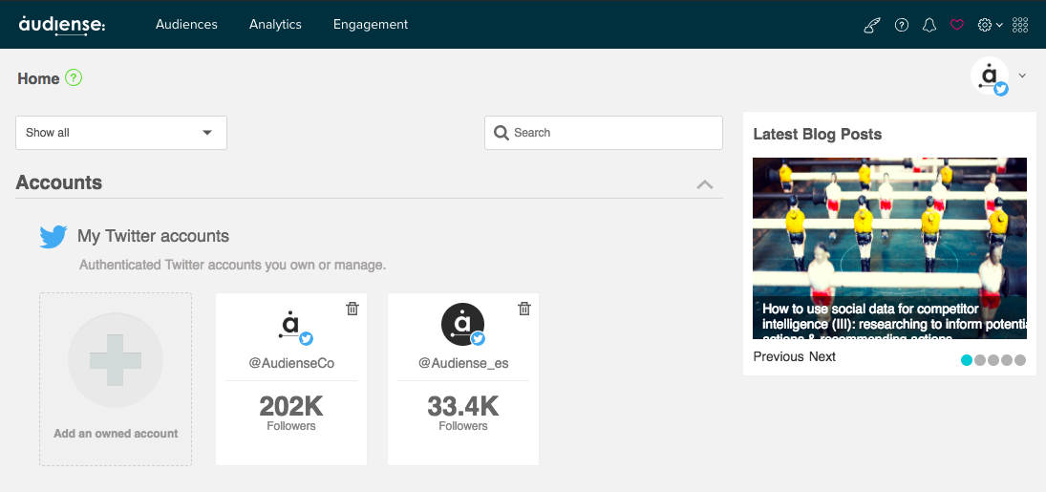1046x492 pixels.
Task: Click the rocket launch icon
Action: [872, 26]
